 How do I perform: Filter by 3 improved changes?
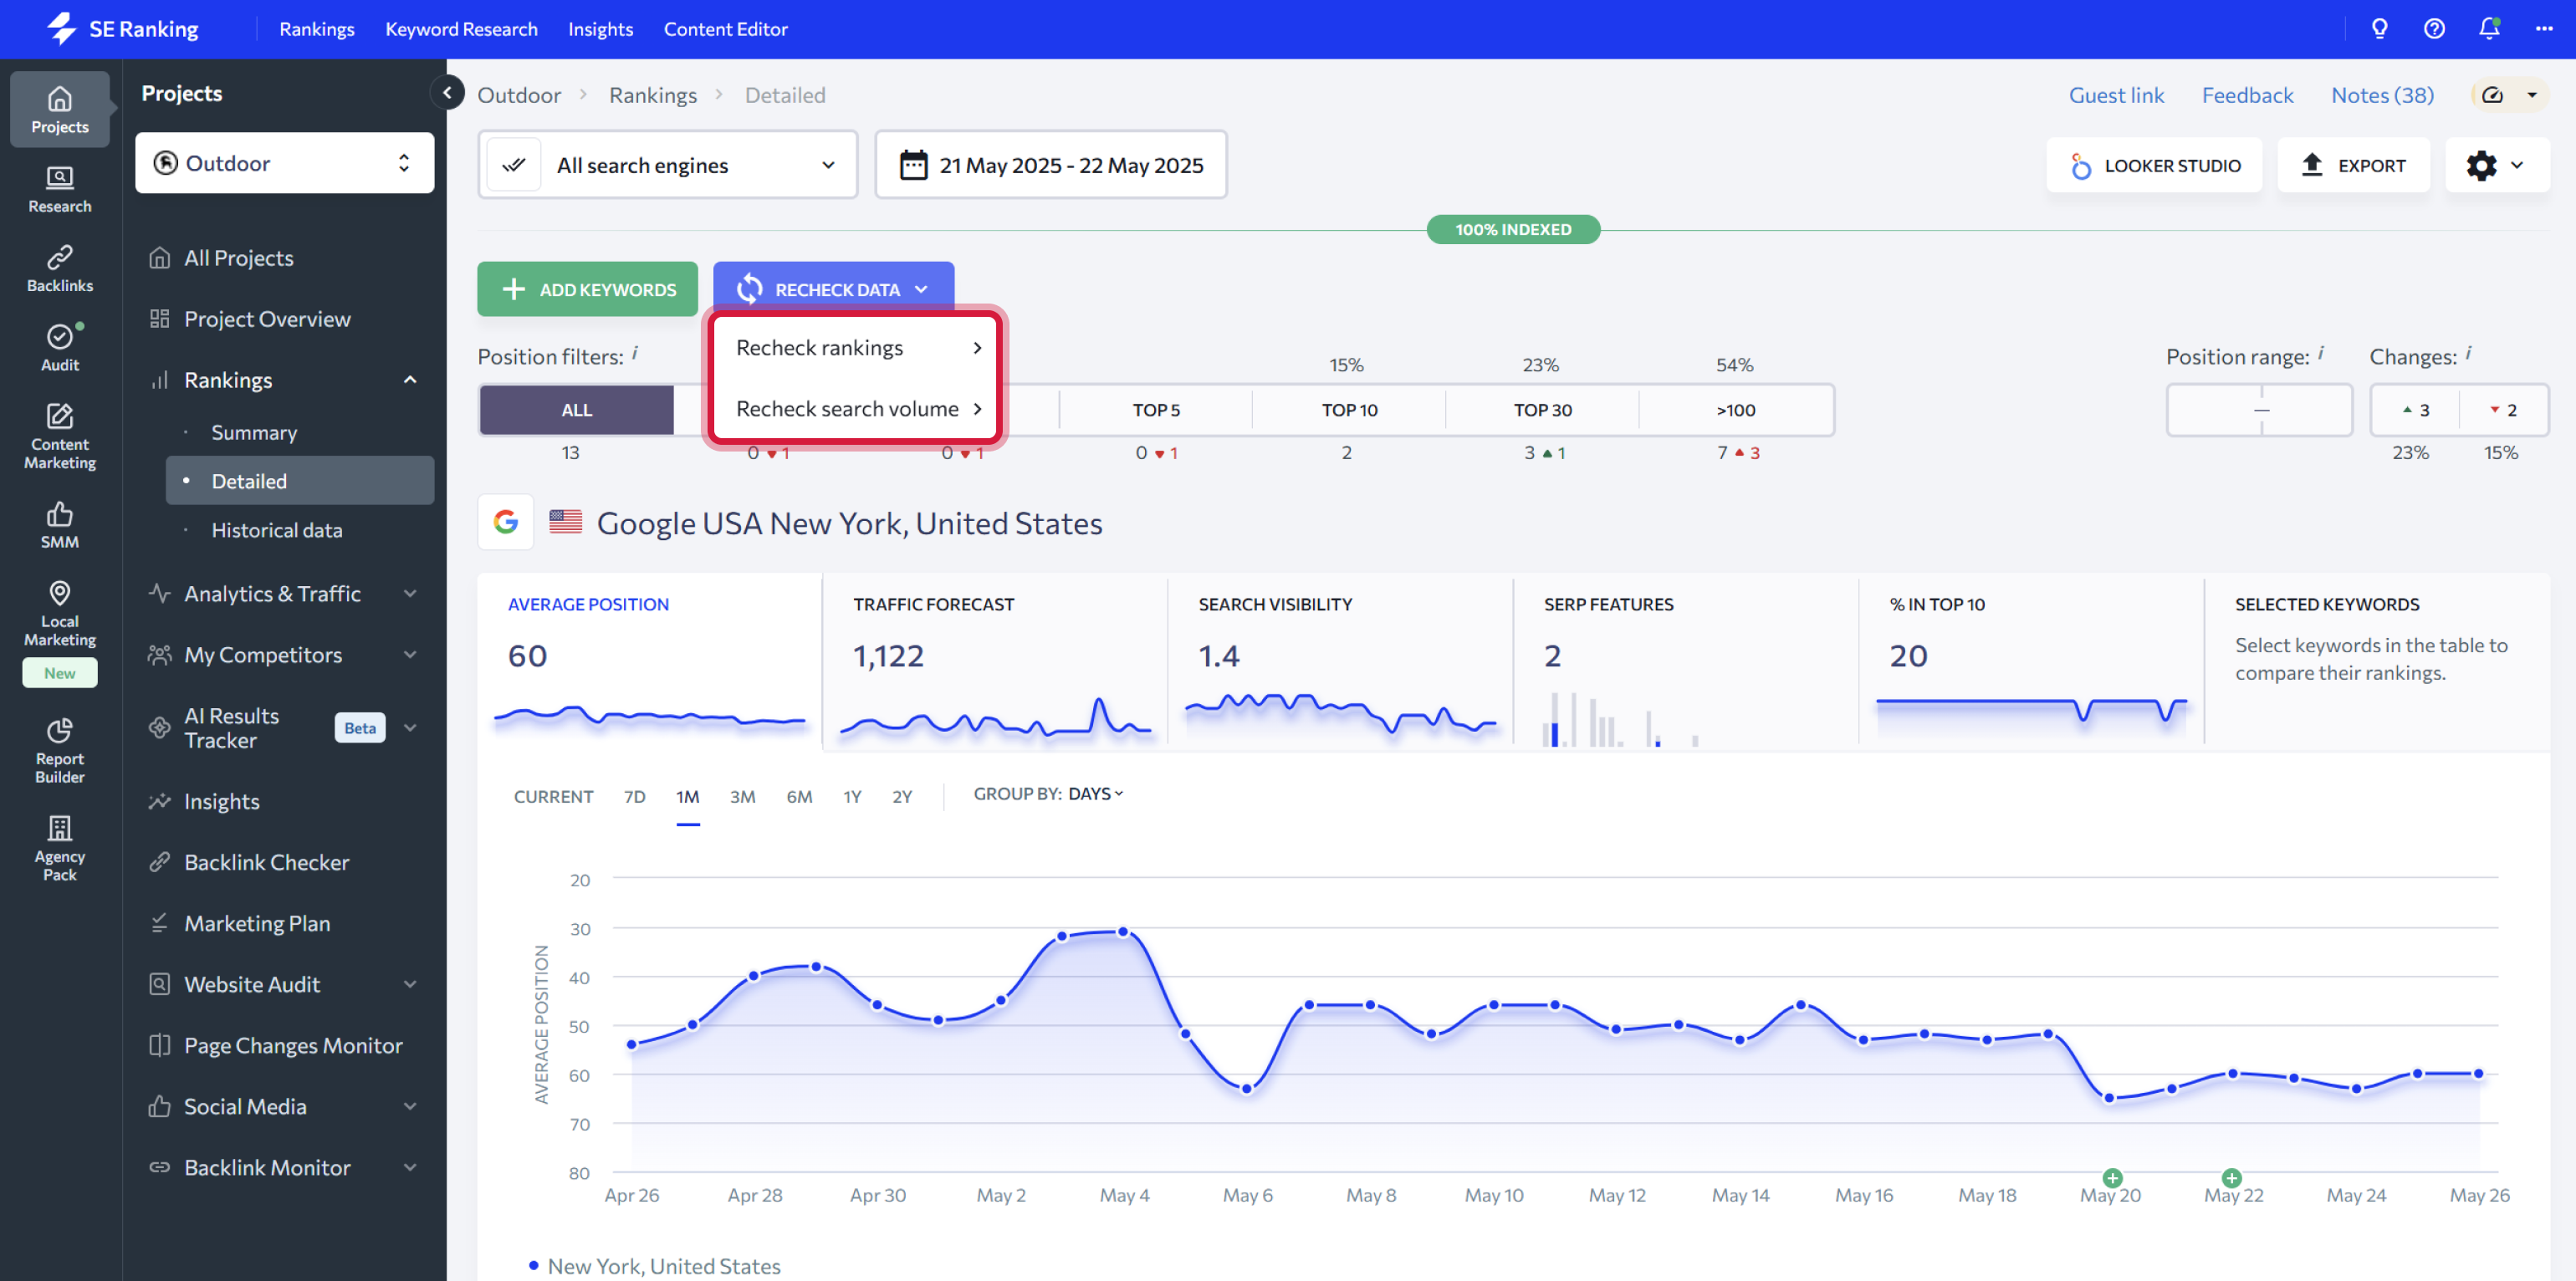tap(2415, 410)
